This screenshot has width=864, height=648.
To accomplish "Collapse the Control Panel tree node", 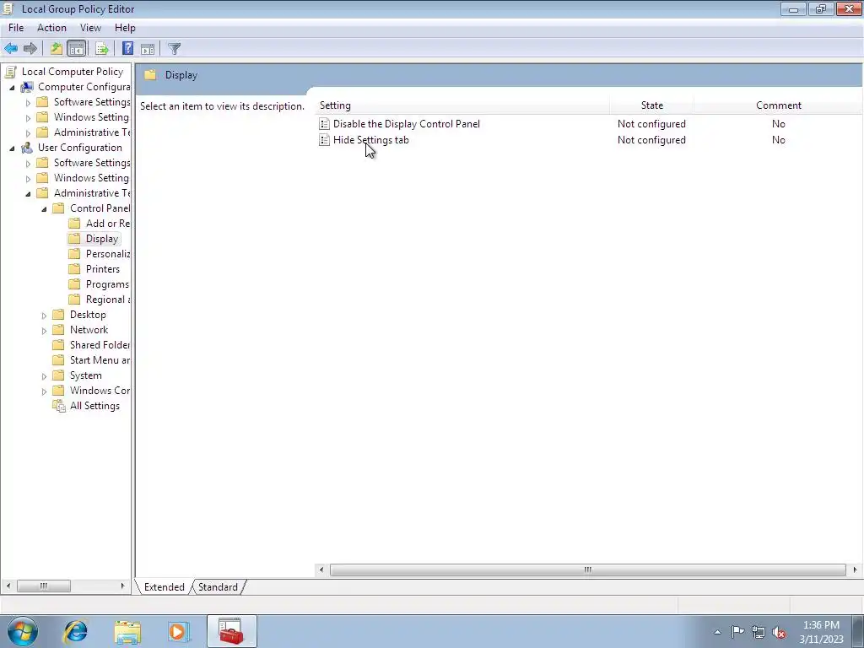I will coord(44,209).
